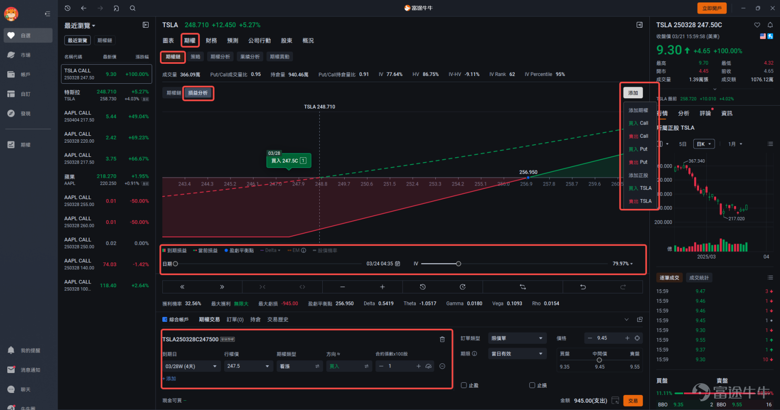Open the date picker calendar icon
This screenshot has height=410, width=780.
click(x=397, y=263)
